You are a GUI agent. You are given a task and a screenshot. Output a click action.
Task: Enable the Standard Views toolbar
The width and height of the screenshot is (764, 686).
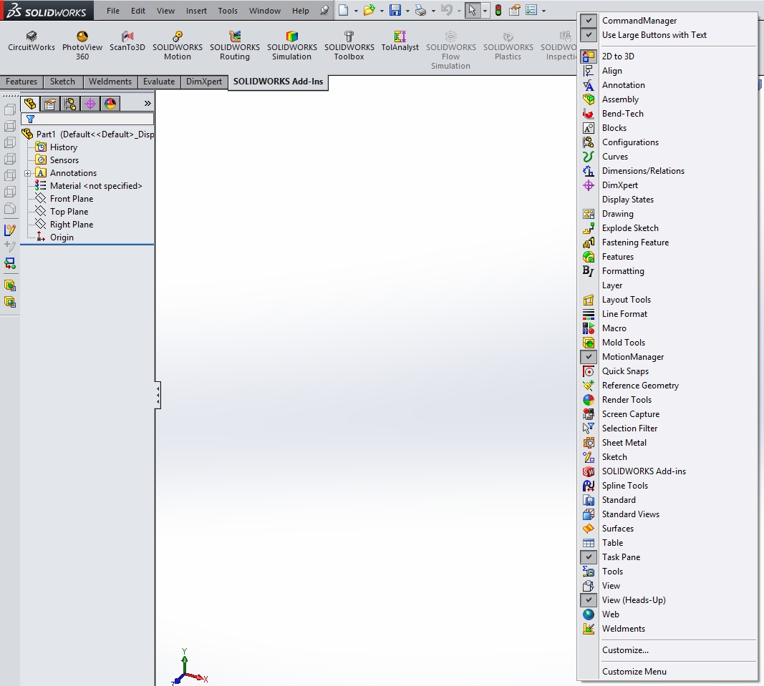click(x=667, y=514)
